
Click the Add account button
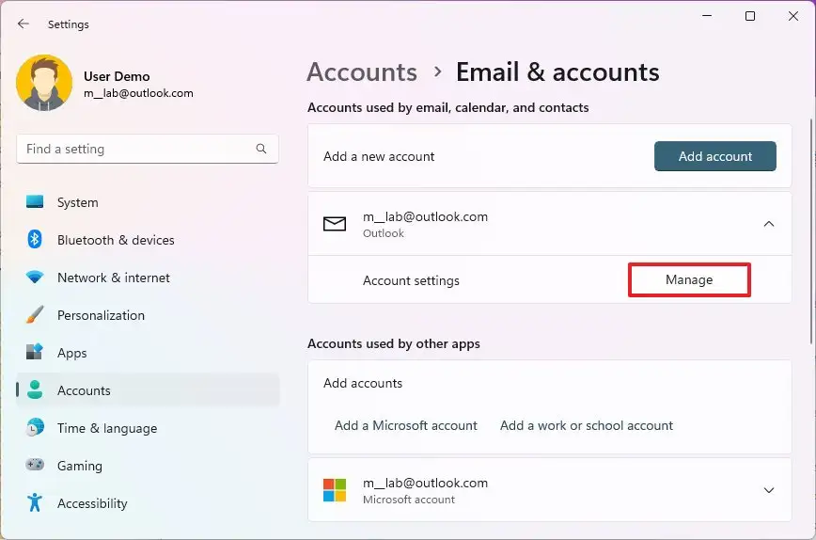tap(715, 156)
